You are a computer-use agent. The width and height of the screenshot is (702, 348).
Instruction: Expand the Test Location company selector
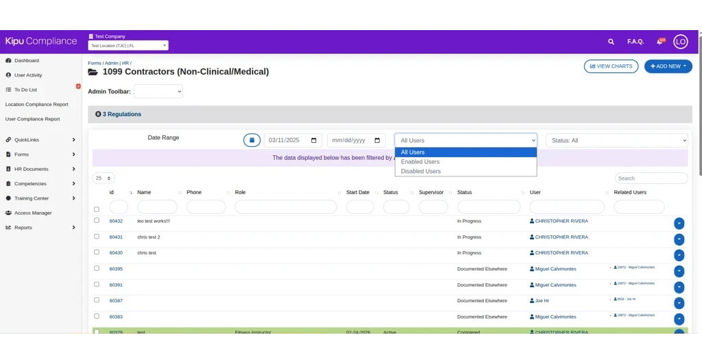pos(128,46)
